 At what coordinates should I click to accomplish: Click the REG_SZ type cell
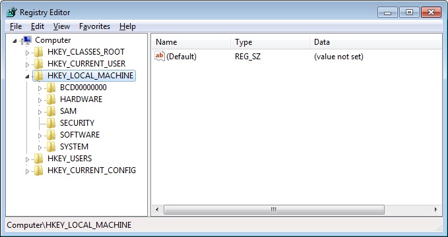[247, 57]
